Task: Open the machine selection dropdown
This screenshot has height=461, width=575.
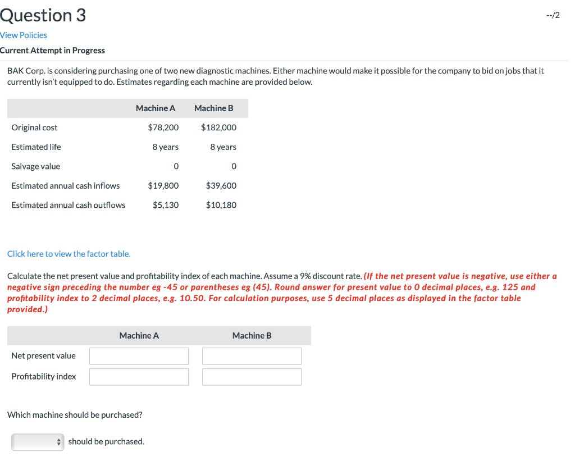Action: tap(34, 442)
